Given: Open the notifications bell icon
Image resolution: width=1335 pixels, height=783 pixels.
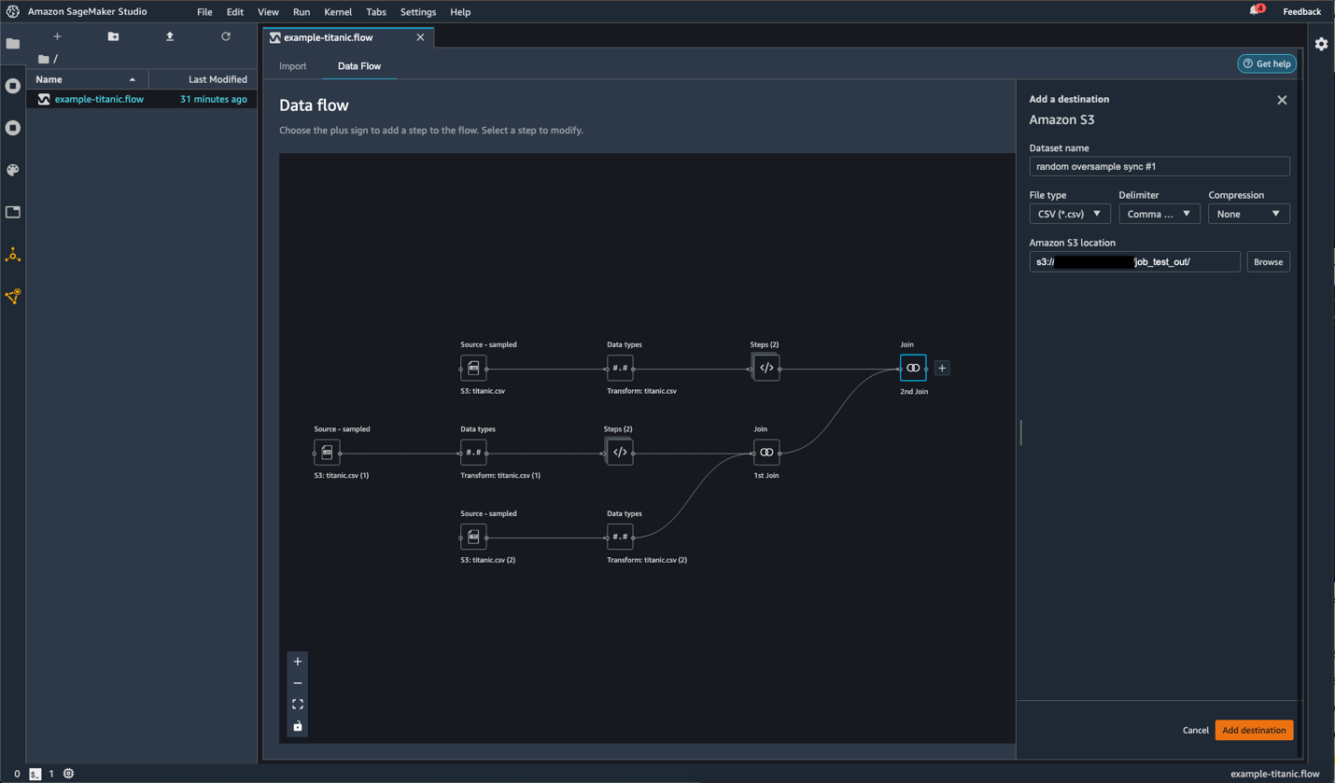Looking at the screenshot, I should point(1257,10).
